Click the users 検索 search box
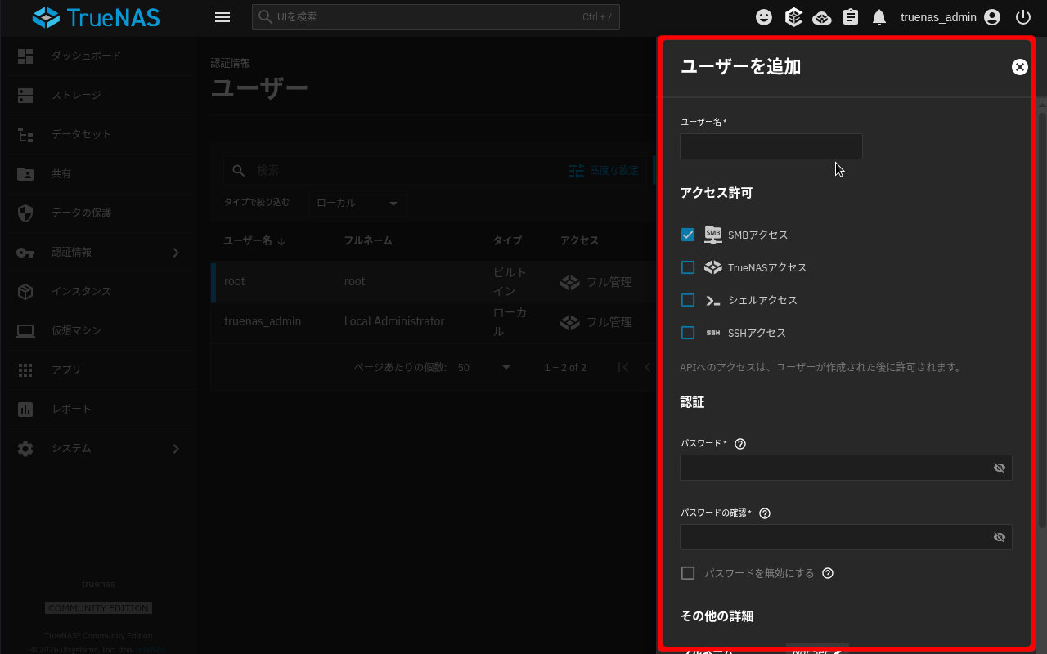Screen dimensions: 1047x654 tap(393, 170)
